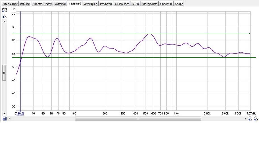
Task: Switch to the Filter Adjust tab
Action: (10, 4)
